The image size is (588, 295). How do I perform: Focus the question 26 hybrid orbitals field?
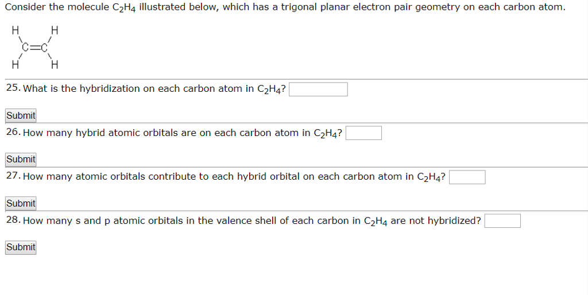pyautogui.click(x=363, y=133)
